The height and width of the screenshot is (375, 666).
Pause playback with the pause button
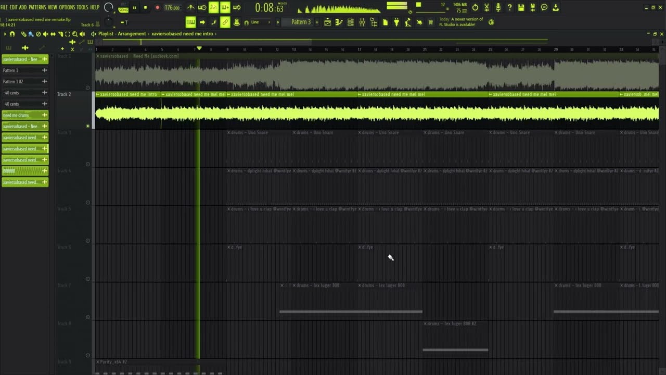click(x=134, y=8)
